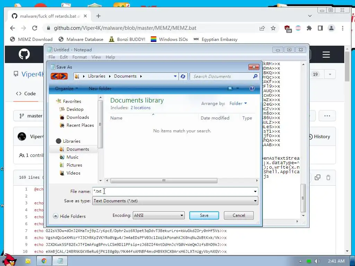
Task: Click Chrome icon in taskbar
Action: 44,261
